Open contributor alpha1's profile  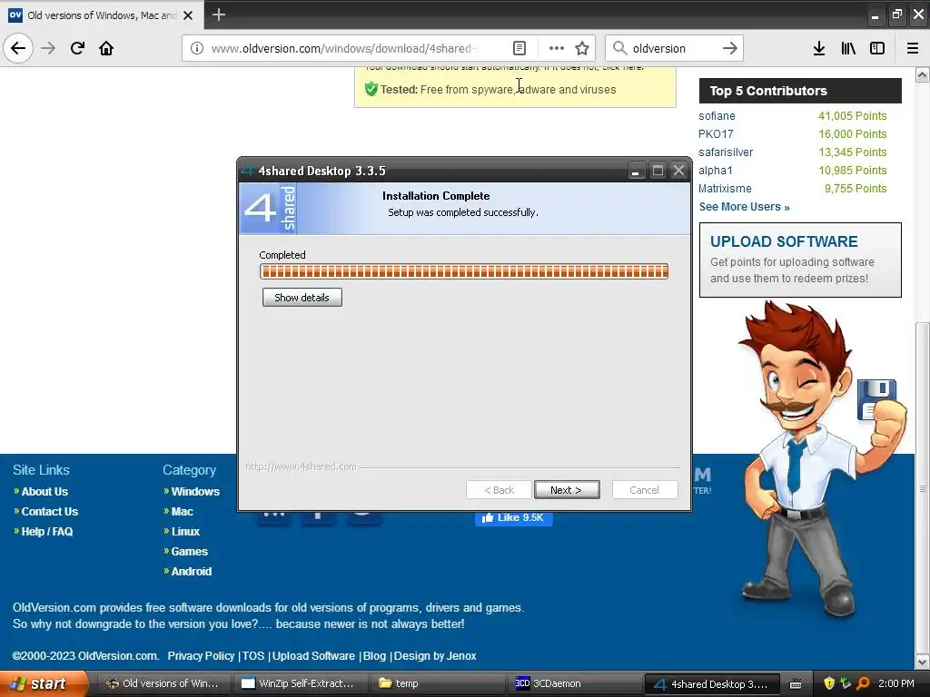pos(716,171)
